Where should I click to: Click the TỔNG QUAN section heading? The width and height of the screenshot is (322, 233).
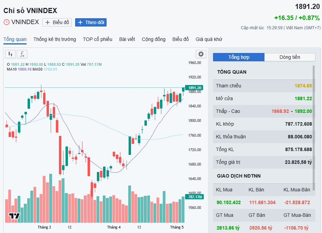232,72
